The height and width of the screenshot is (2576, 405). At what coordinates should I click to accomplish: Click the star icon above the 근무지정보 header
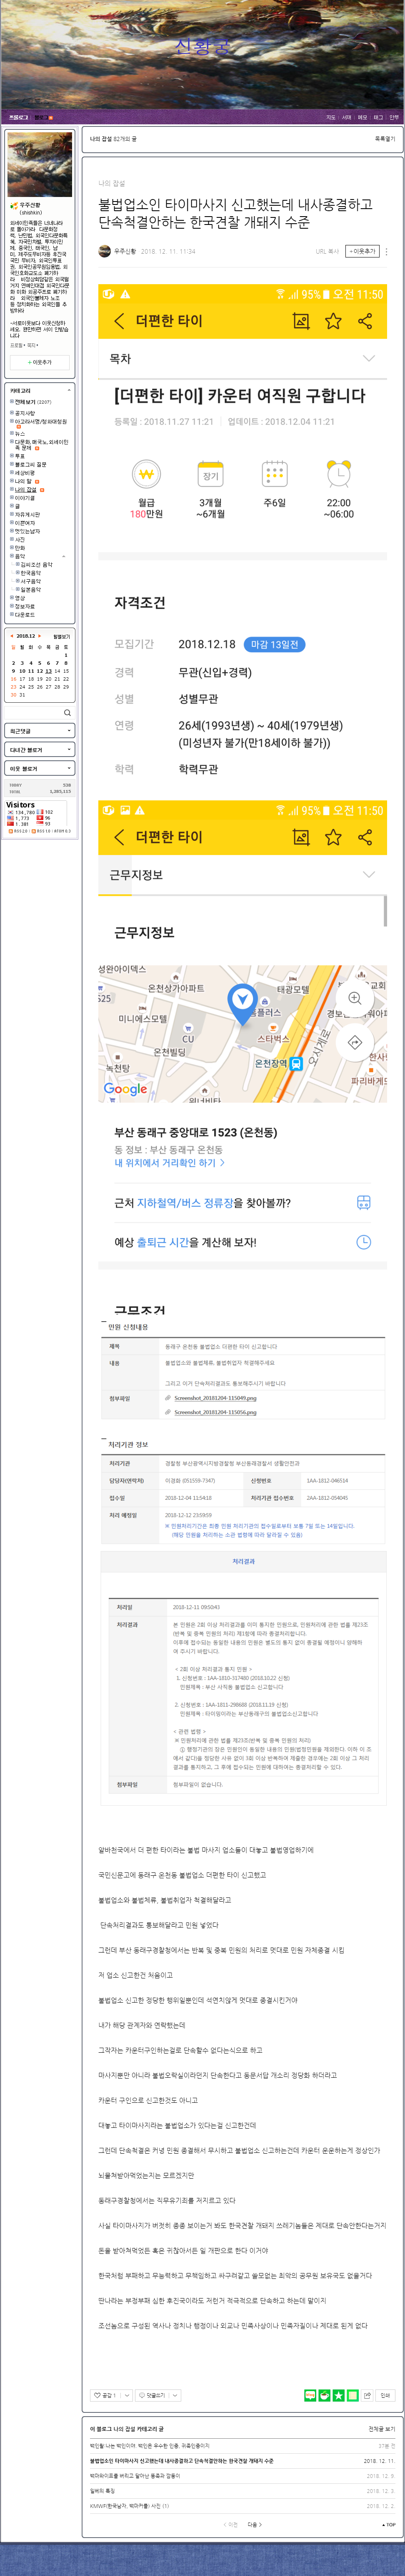[333, 837]
